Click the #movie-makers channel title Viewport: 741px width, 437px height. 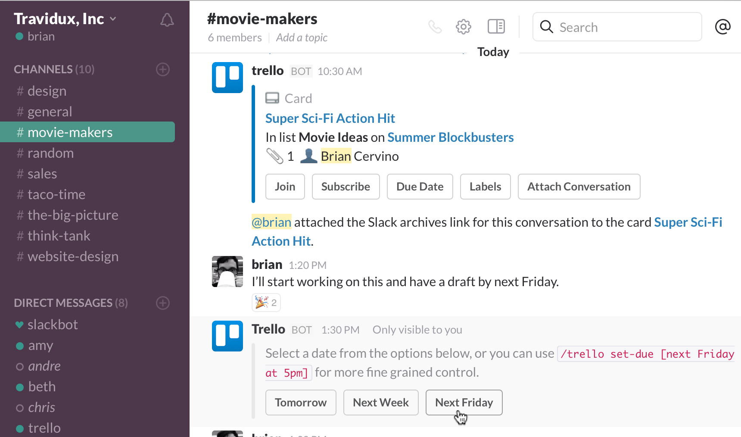(262, 19)
